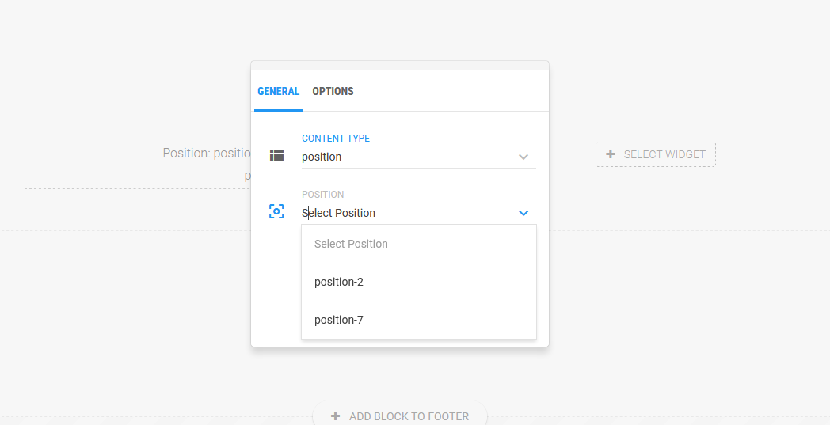Click the SELECT WIDGET button
Viewport: 830px width, 425px height.
[x=656, y=154]
